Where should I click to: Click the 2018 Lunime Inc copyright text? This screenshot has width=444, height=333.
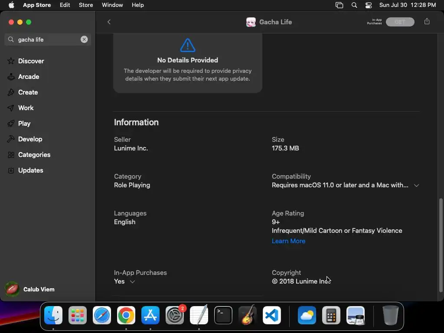pyautogui.click(x=301, y=281)
